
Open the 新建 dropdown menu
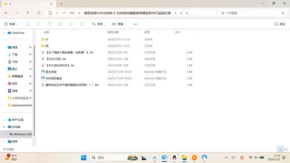[11, 24]
